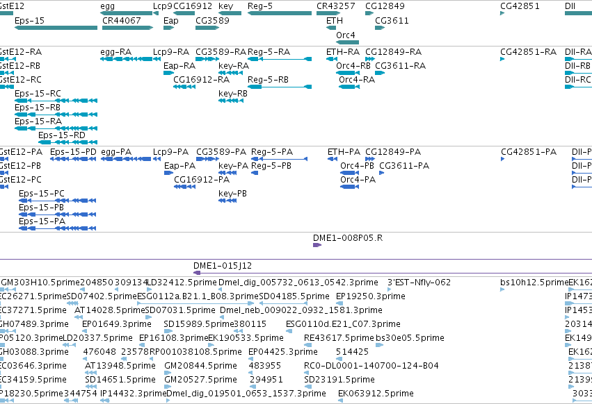The width and height of the screenshot is (592, 404).
Task: Click transcript ETH-RA
Action: (x=332, y=59)
